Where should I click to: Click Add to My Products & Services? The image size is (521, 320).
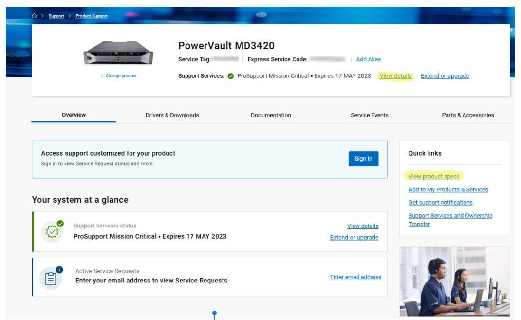click(x=448, y=189)
